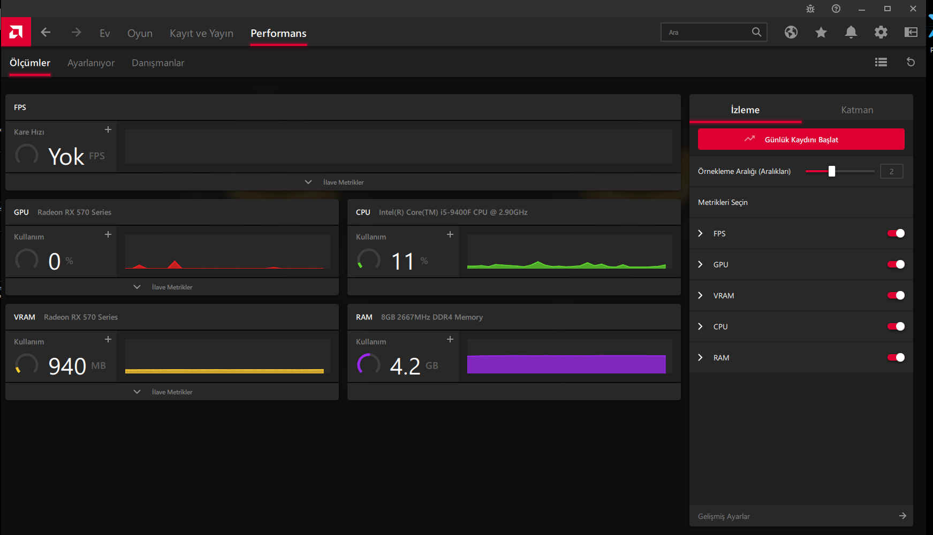Open notifications bell icon

point(851,33)
